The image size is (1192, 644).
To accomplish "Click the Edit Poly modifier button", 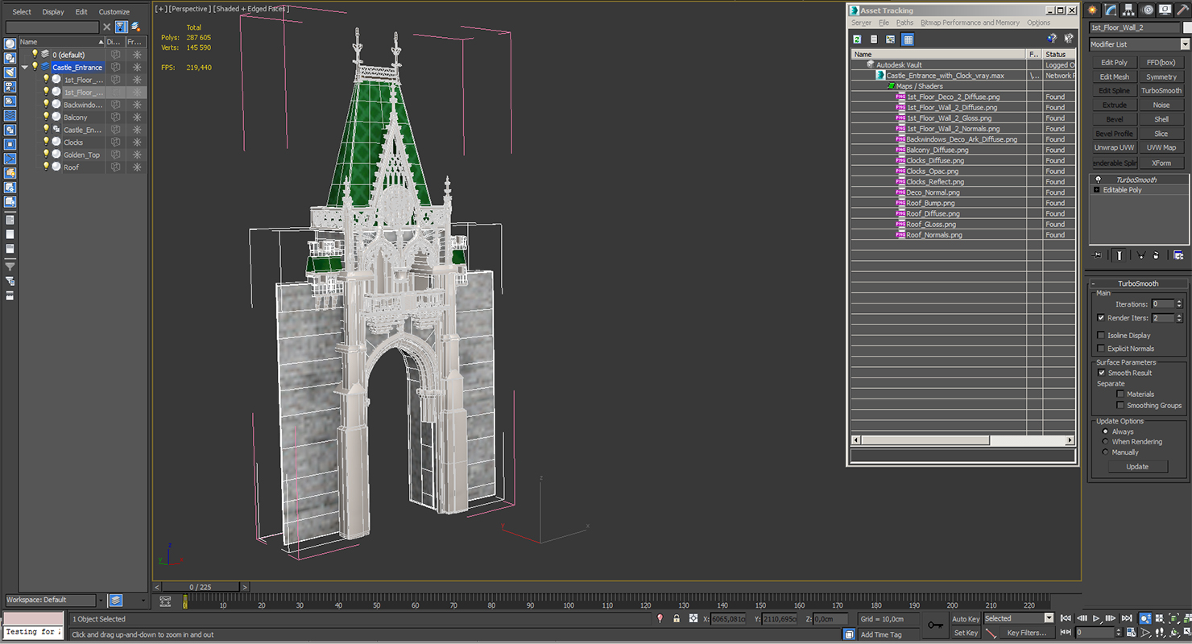I will coord(1114,62).
